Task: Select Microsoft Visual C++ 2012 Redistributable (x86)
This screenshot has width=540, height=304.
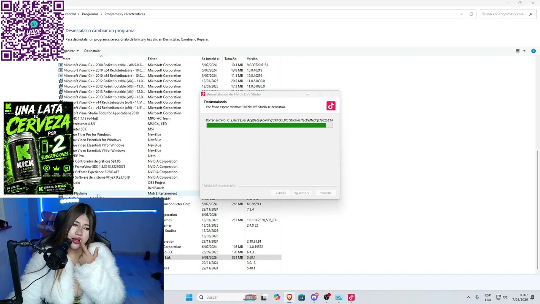Action: click(x=170, y=86)
